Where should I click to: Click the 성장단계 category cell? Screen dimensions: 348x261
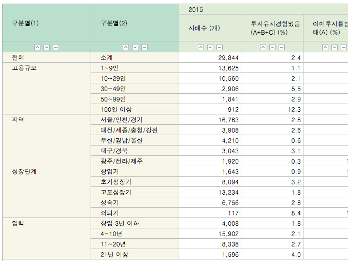pyautogui.click(x=24, y=171)
